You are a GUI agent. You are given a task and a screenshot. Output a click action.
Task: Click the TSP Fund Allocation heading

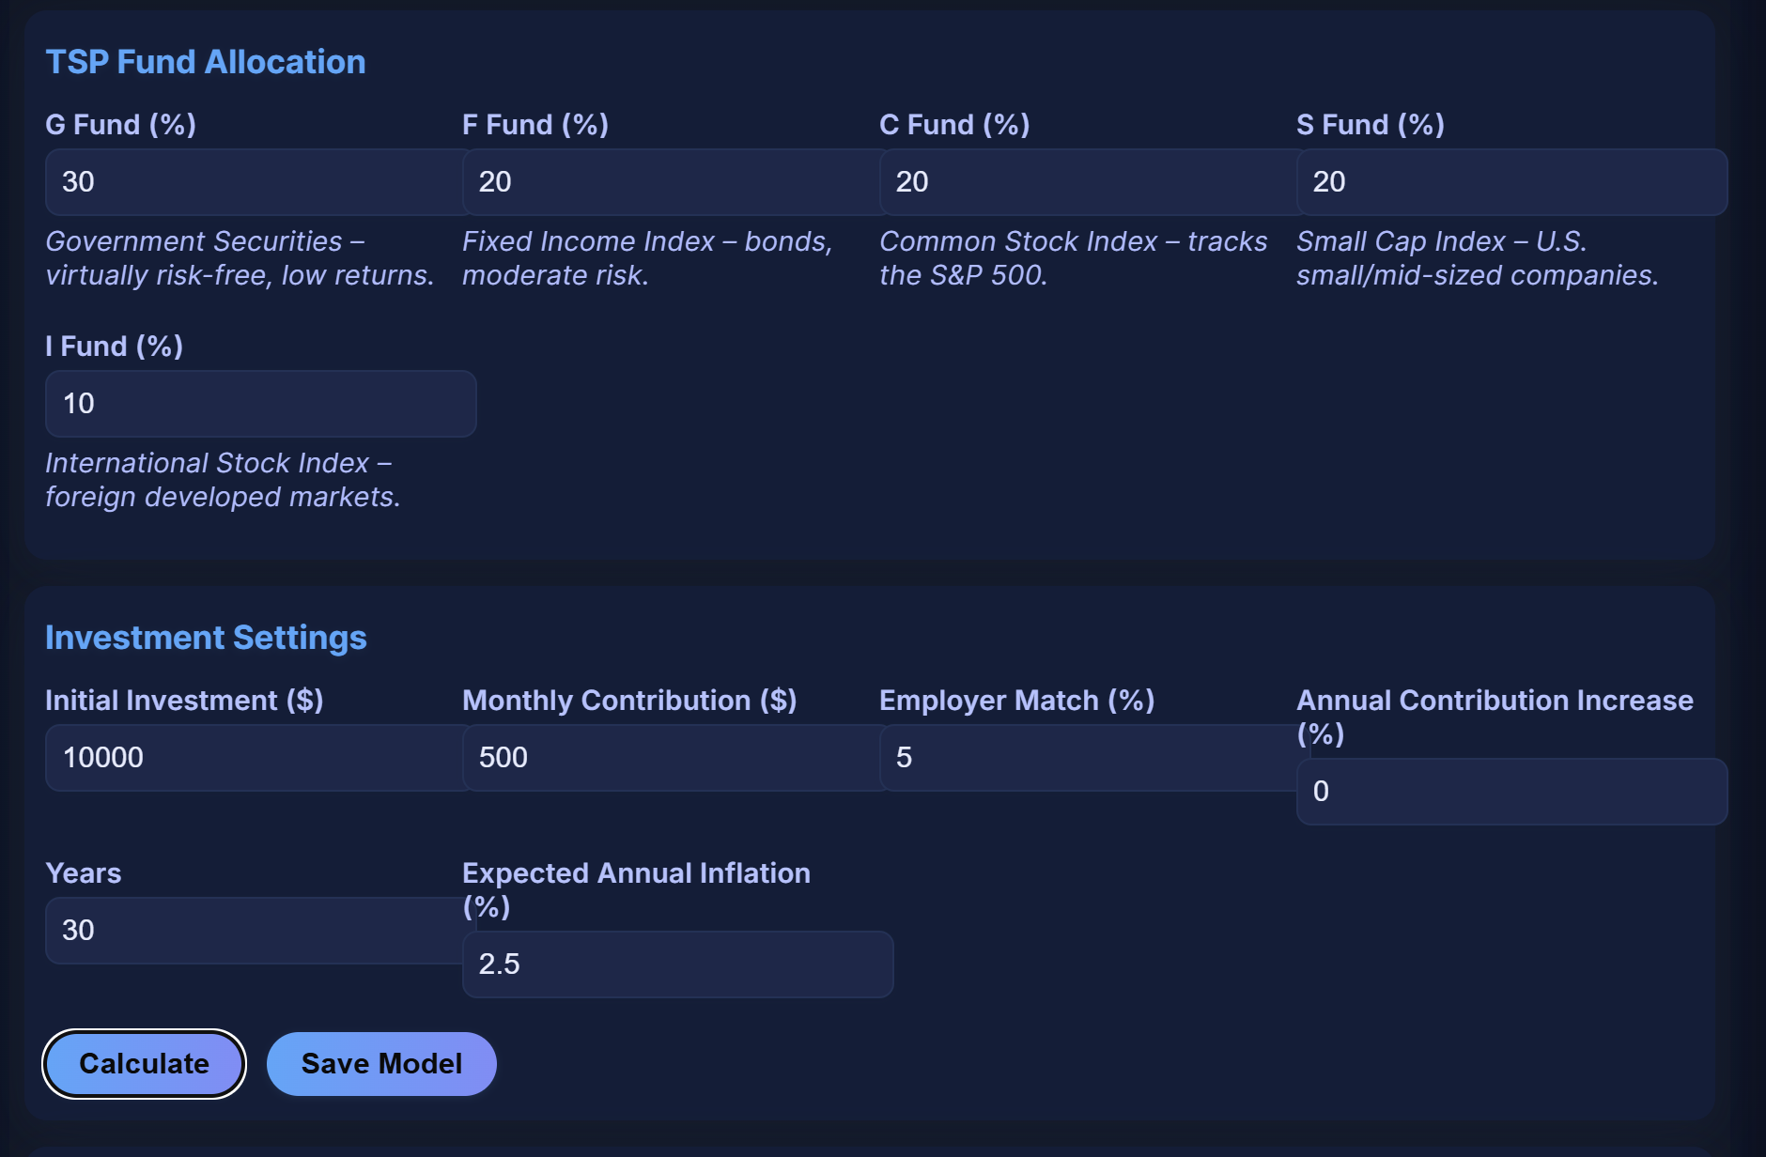(206, 62)
